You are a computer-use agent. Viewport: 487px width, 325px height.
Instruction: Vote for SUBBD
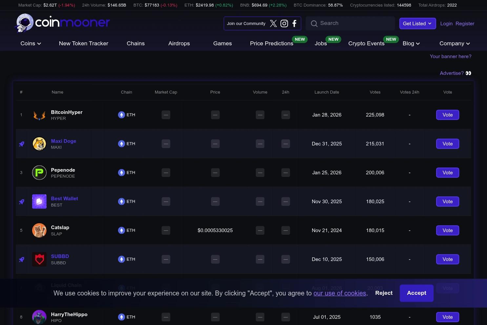[448, 259]
